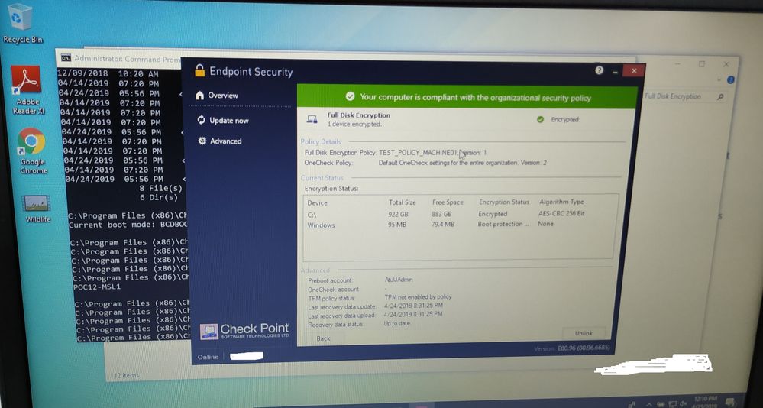This screenshot has height=408, width=763.
Task: Open the Recycle Bin desktop icon
Action: click(x=18, y=19)
